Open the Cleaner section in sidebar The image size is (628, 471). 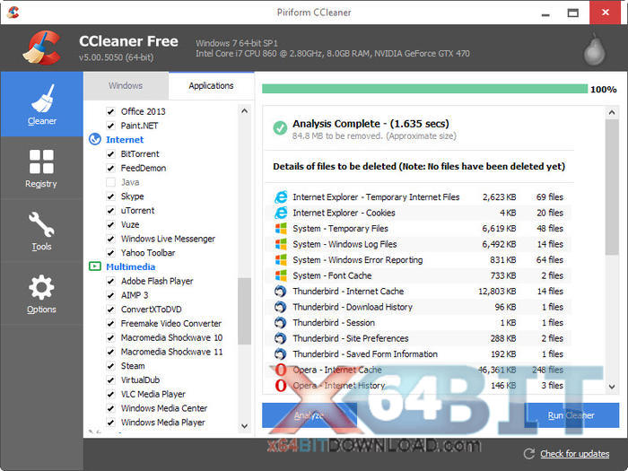tap(41, 104)
